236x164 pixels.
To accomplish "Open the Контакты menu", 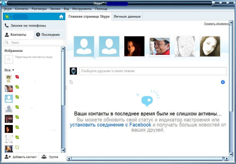I will 22,9.
